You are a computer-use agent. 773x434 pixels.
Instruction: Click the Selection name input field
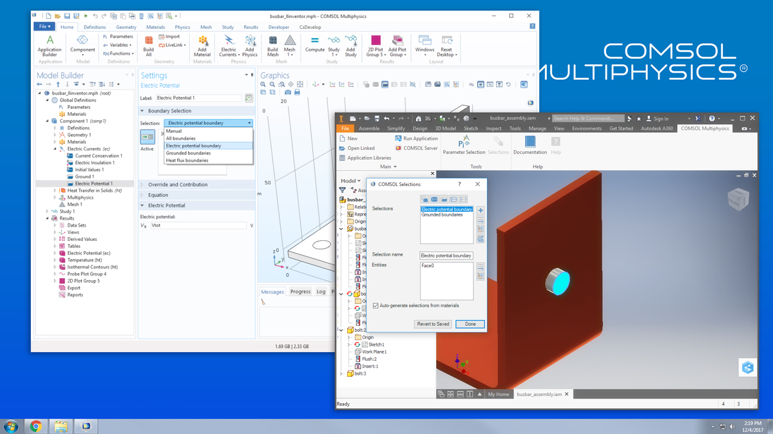pos(446,256)
